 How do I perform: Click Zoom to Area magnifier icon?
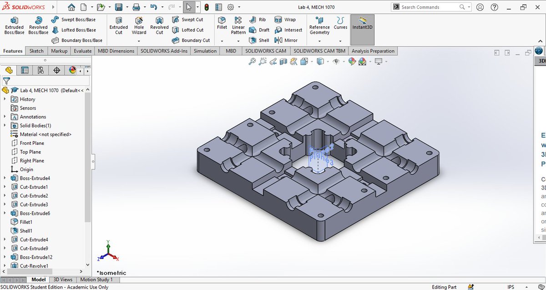tap(263, 62)
